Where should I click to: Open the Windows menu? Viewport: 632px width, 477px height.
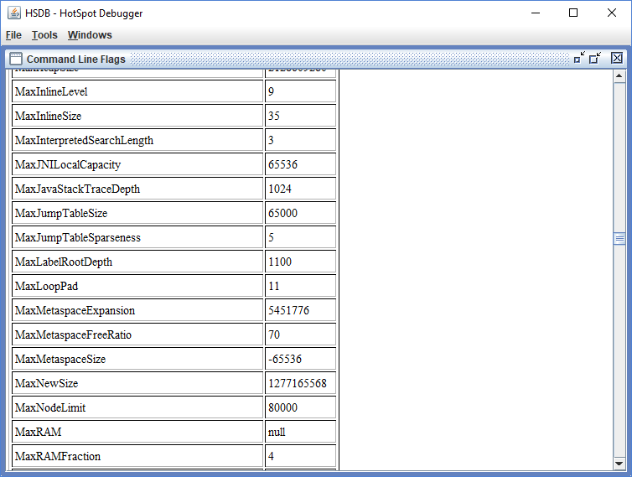90,35
